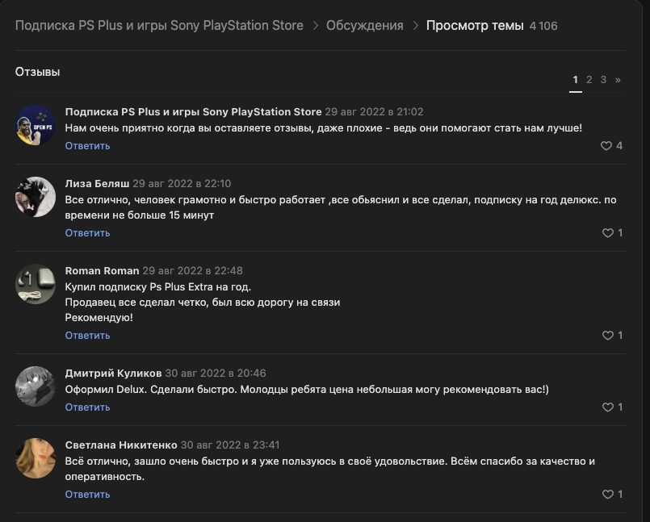The image size is (650, 522).
Task: Open timestamp 29 авг 2022 в 22:48
Action: [x=192, y=270]
